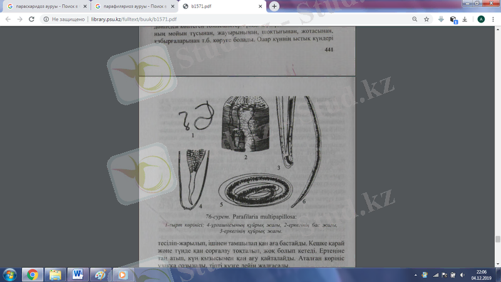The image size is (501, 282).
Task: Click the blue down-arrow extension icon
Action: (x=441, y=19)
